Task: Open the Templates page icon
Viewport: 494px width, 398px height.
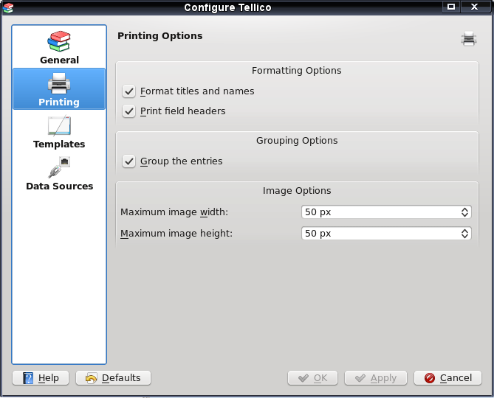Action: tap(59, 125)
